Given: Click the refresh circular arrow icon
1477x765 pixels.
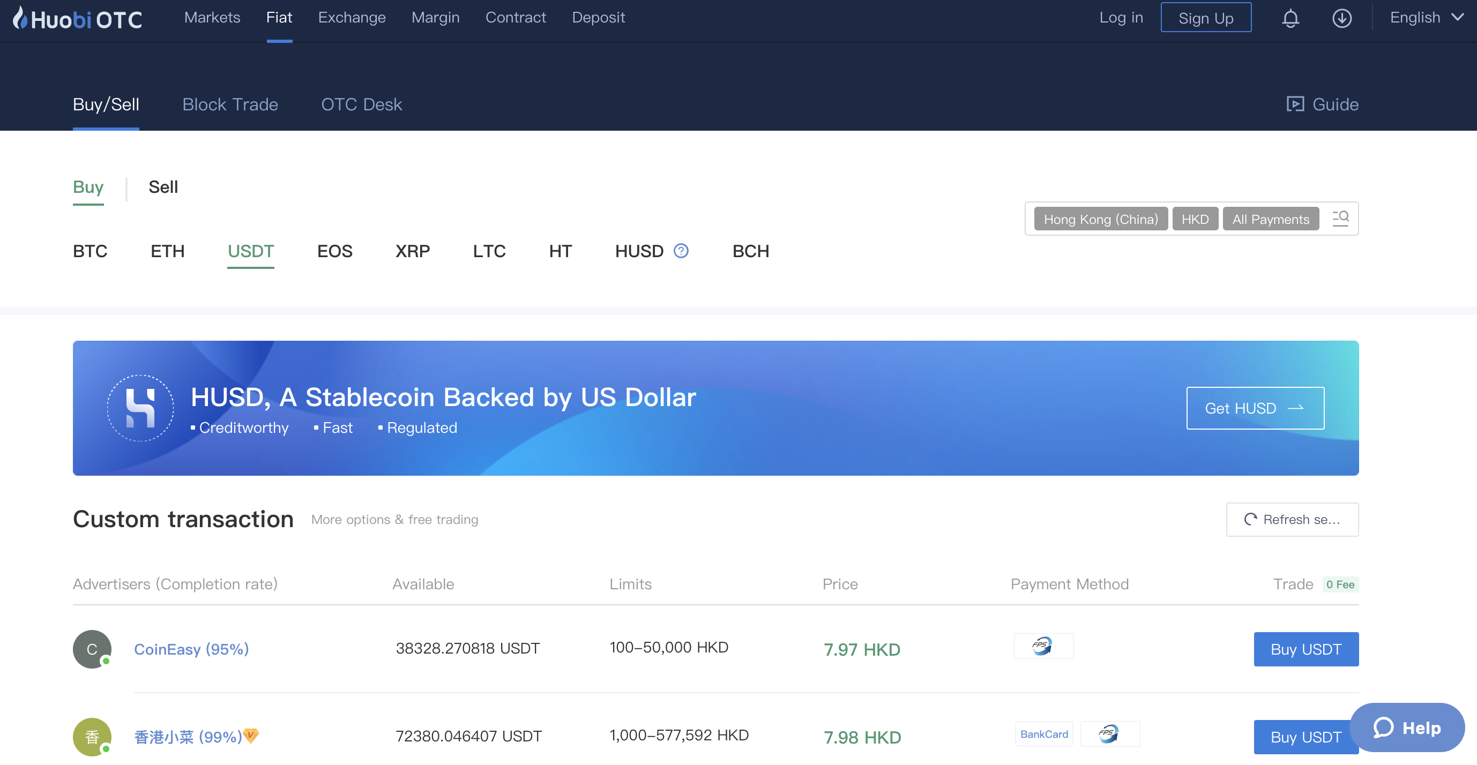Looking at the screenshot, I should click(x=1250, y=519).
